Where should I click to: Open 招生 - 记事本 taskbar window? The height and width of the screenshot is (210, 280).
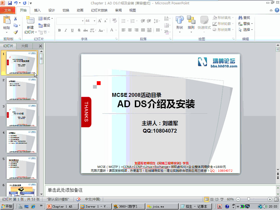(196, 207)
